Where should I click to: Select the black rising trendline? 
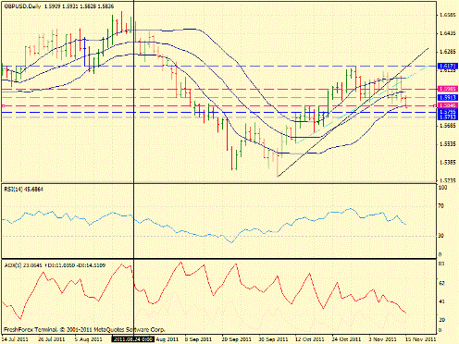(x=353, y=113)
